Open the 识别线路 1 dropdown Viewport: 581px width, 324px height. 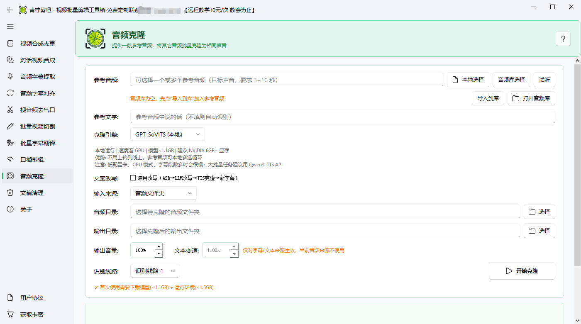coord(155,271)
